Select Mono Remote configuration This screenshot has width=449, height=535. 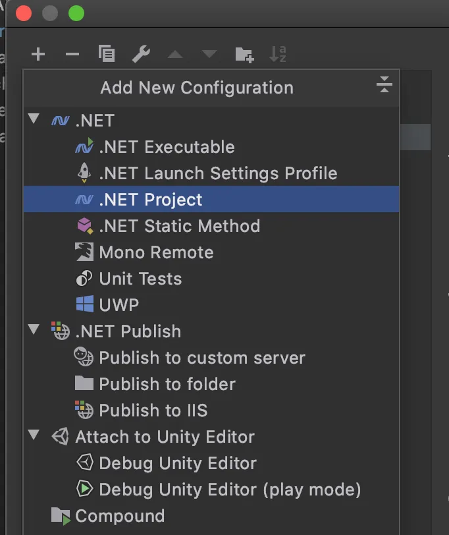click(x=211, y=252)
